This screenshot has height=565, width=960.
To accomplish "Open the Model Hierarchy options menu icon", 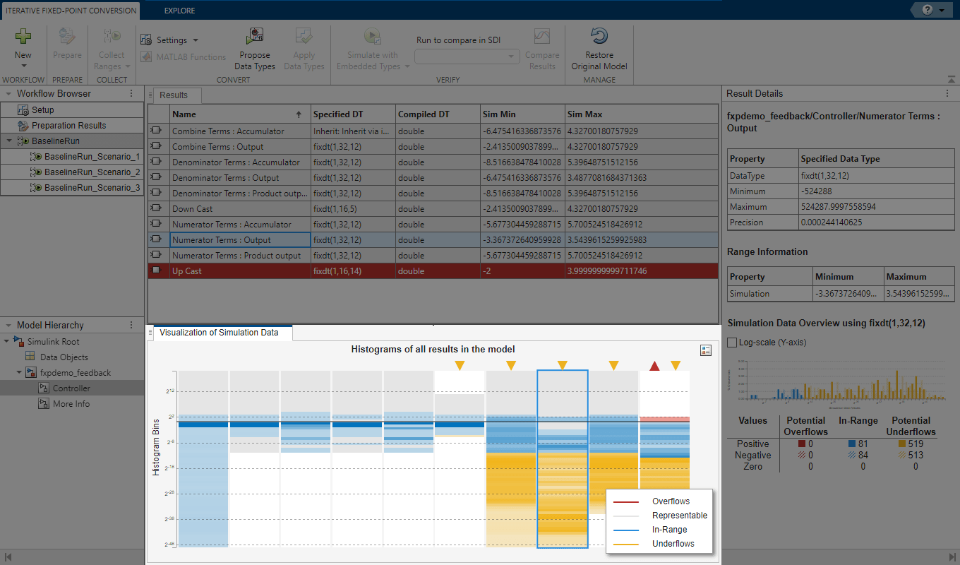I will pos(131,325).
